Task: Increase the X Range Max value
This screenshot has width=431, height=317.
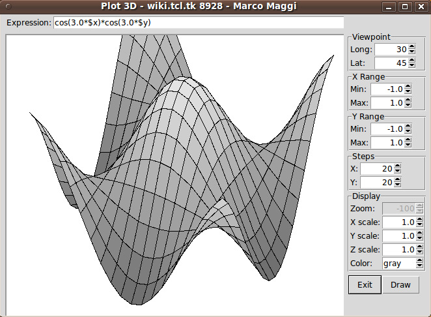Action: pyautogui.click(x=408, y=100)
